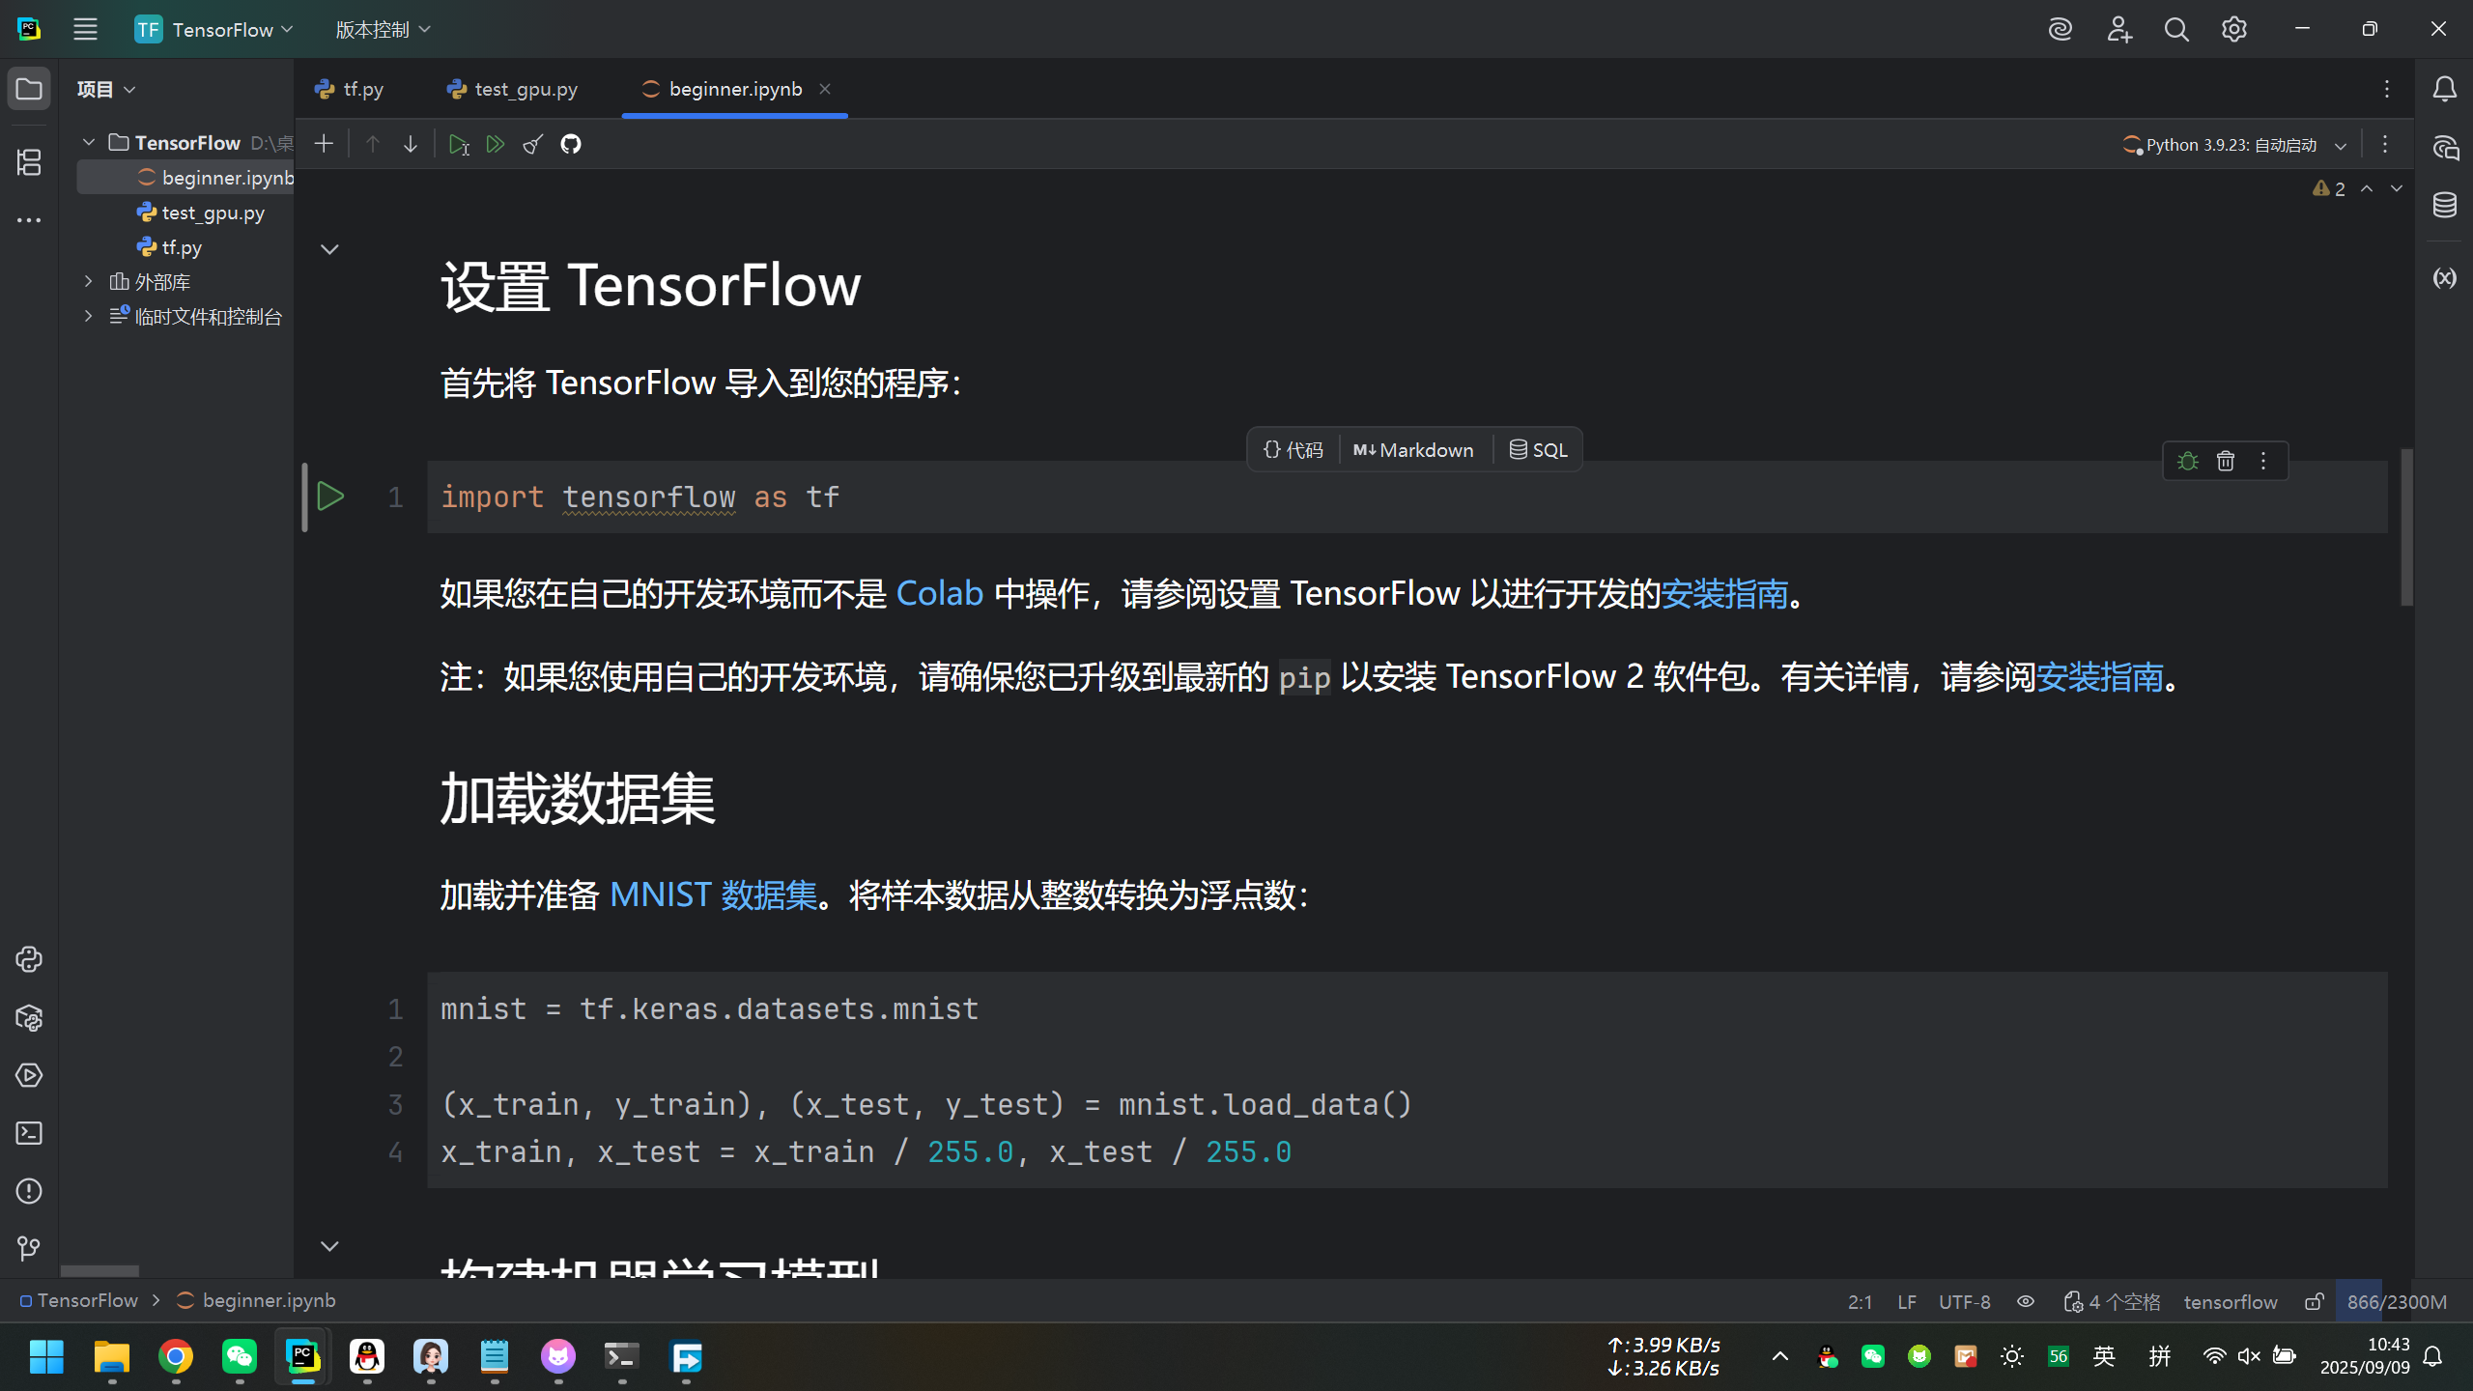This screenshot has height=1391, width=2473.
Task: Collapse the 设置 TensorFlow section
Action: point(329,248)
